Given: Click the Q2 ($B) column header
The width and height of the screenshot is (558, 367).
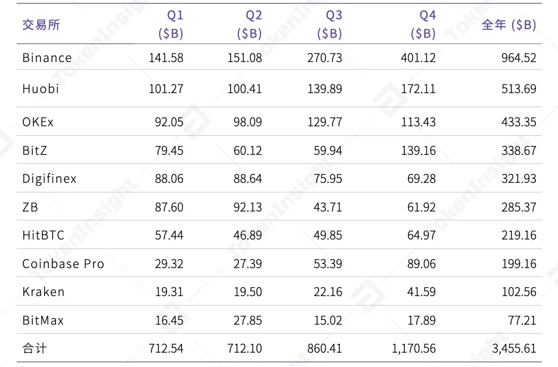Looking at the screenshot, I should [x=250, y=25].
